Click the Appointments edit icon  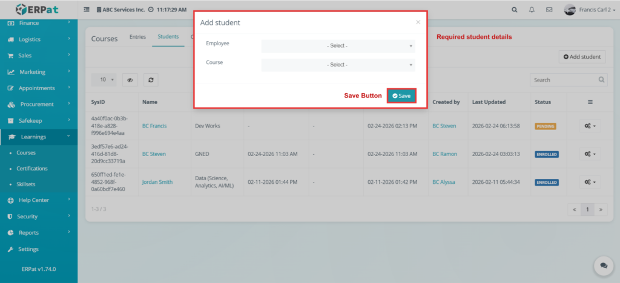[11, 88]
